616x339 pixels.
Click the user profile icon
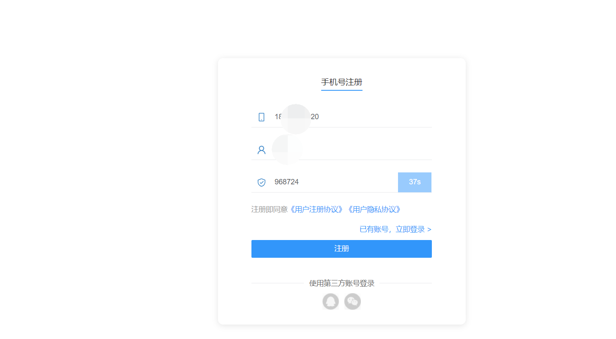coord(261,150)
